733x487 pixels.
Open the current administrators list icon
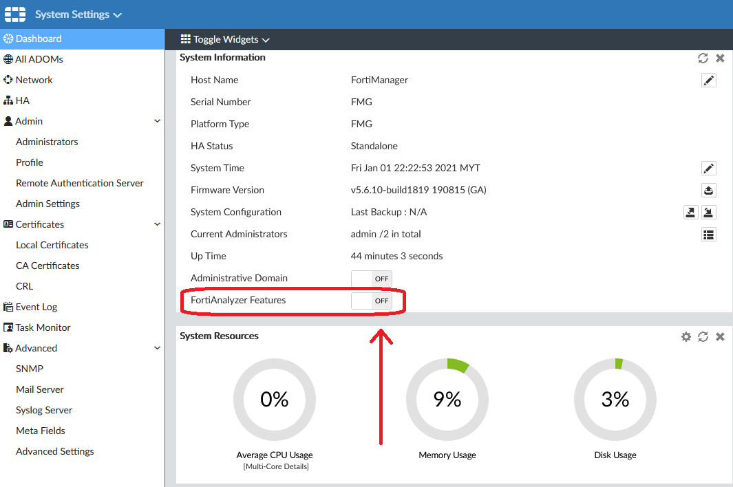pos(708,235)
